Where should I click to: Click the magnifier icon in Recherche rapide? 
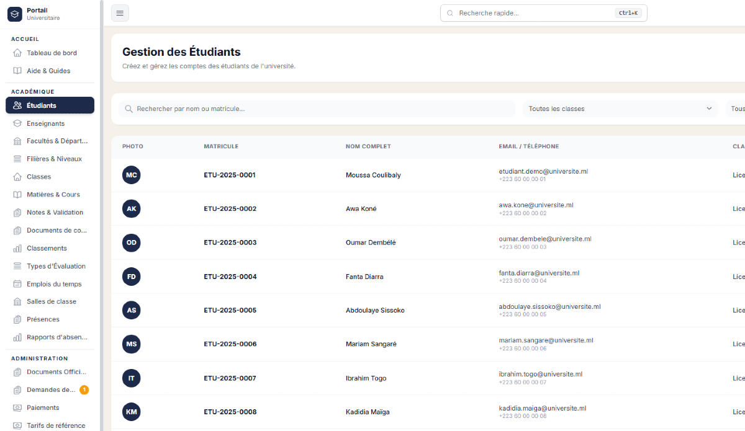coord(450,13)
